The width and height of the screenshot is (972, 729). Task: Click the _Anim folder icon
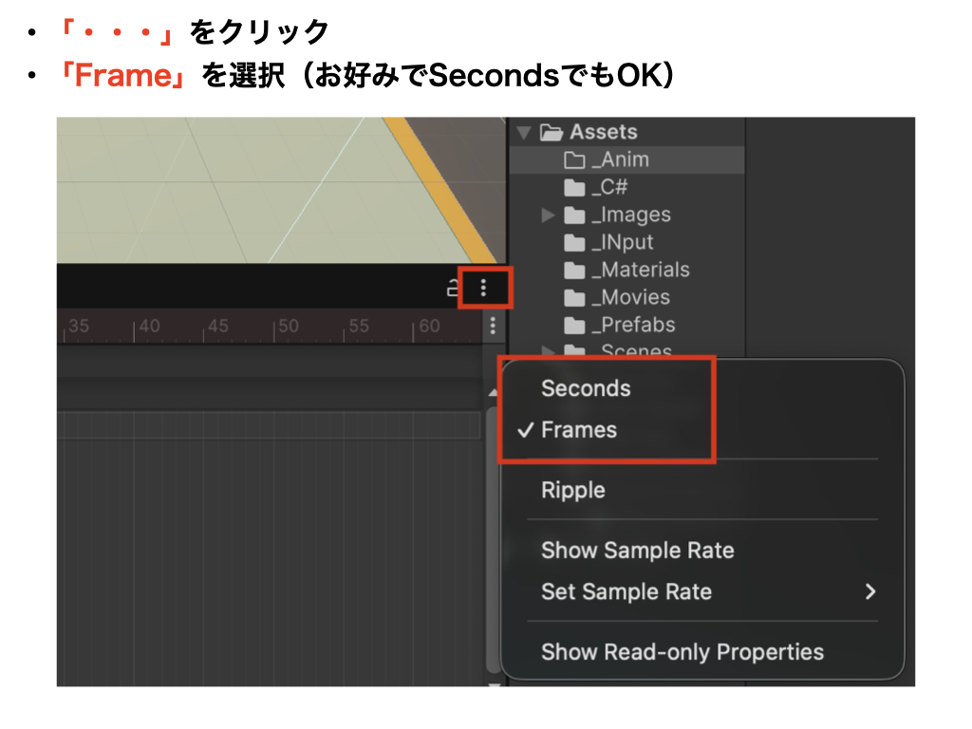tap(574, 159)
